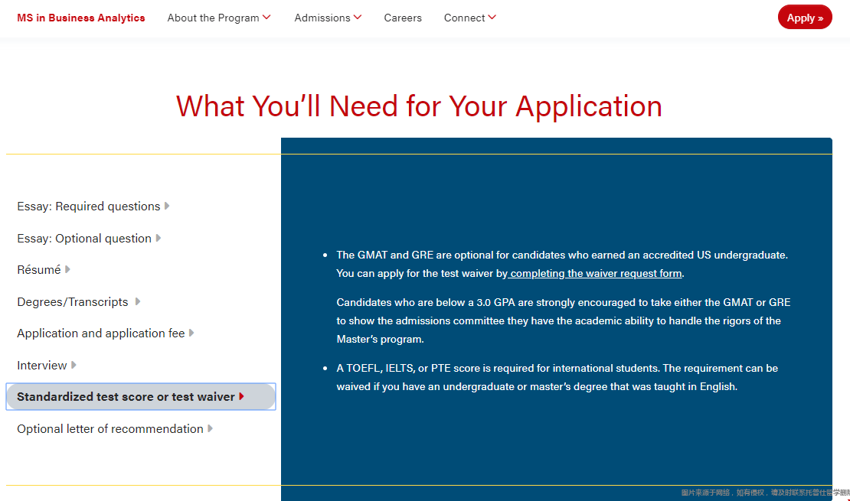Click the arrow icon next to Degrees/Transcripts
850x501 pixels.
tap(138, 302)
